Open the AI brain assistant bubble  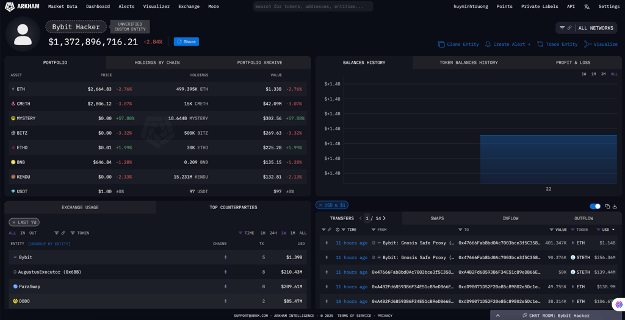tap(619, 304)
